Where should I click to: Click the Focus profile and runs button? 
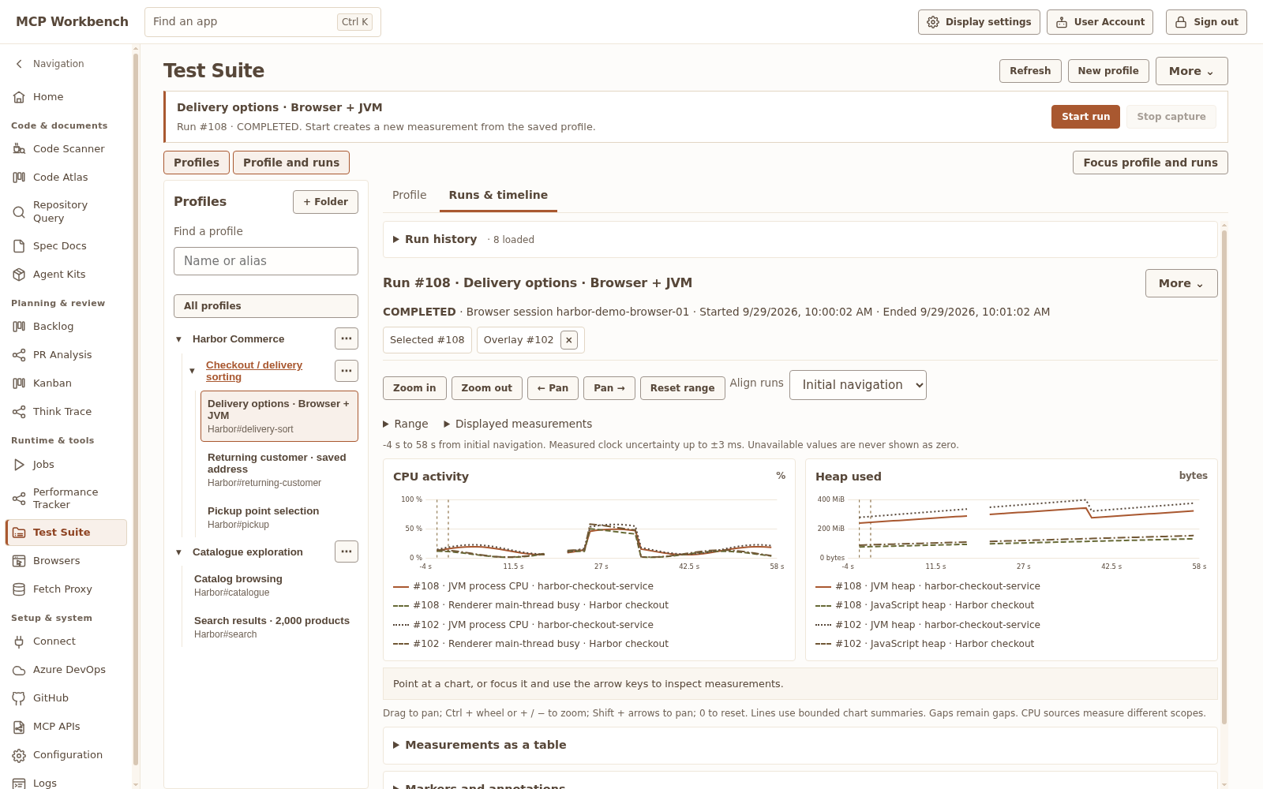(1150, 163)
